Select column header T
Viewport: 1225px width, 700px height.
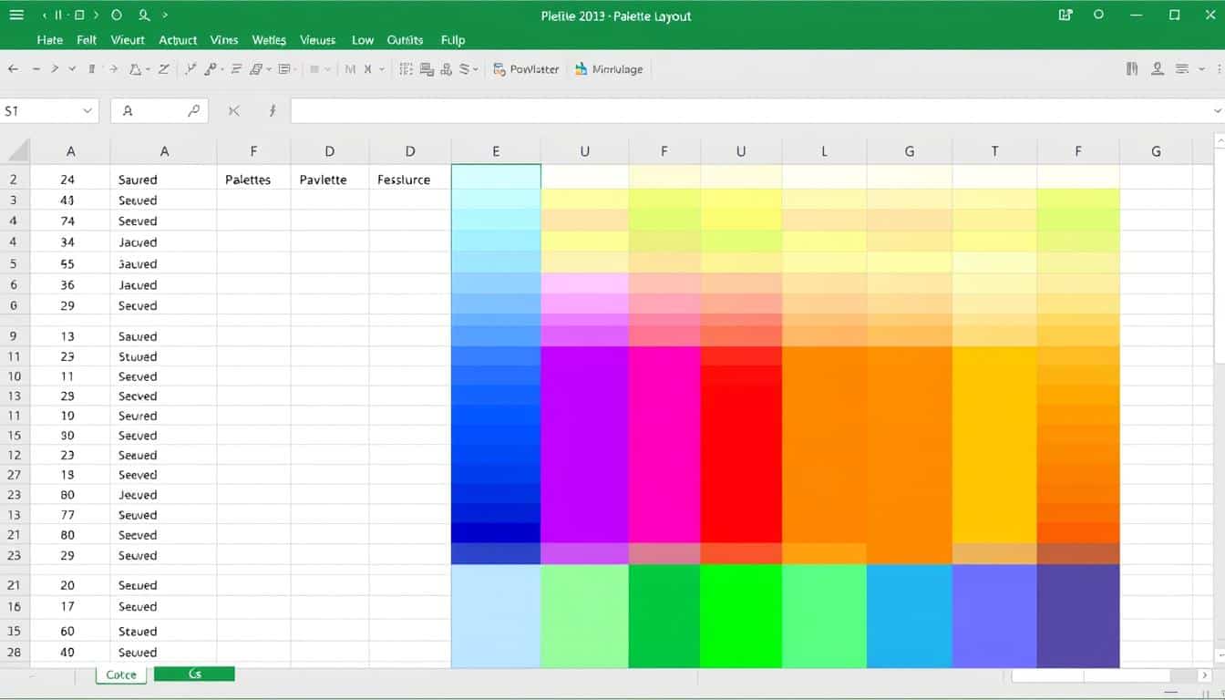point(994,151)
